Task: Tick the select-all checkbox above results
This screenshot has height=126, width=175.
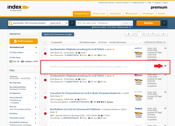Action: pyautogui.click(x=45, y=42)
